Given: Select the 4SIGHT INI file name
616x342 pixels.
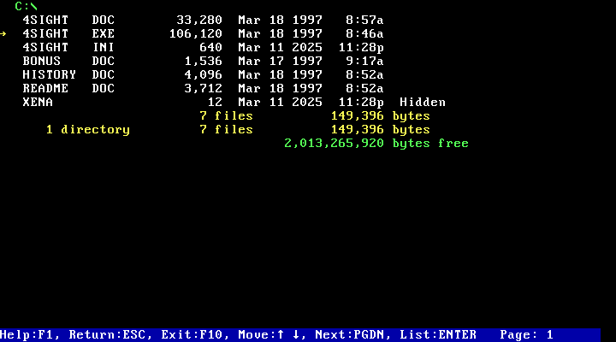Looking at the screenshot, I should [68, 48].
